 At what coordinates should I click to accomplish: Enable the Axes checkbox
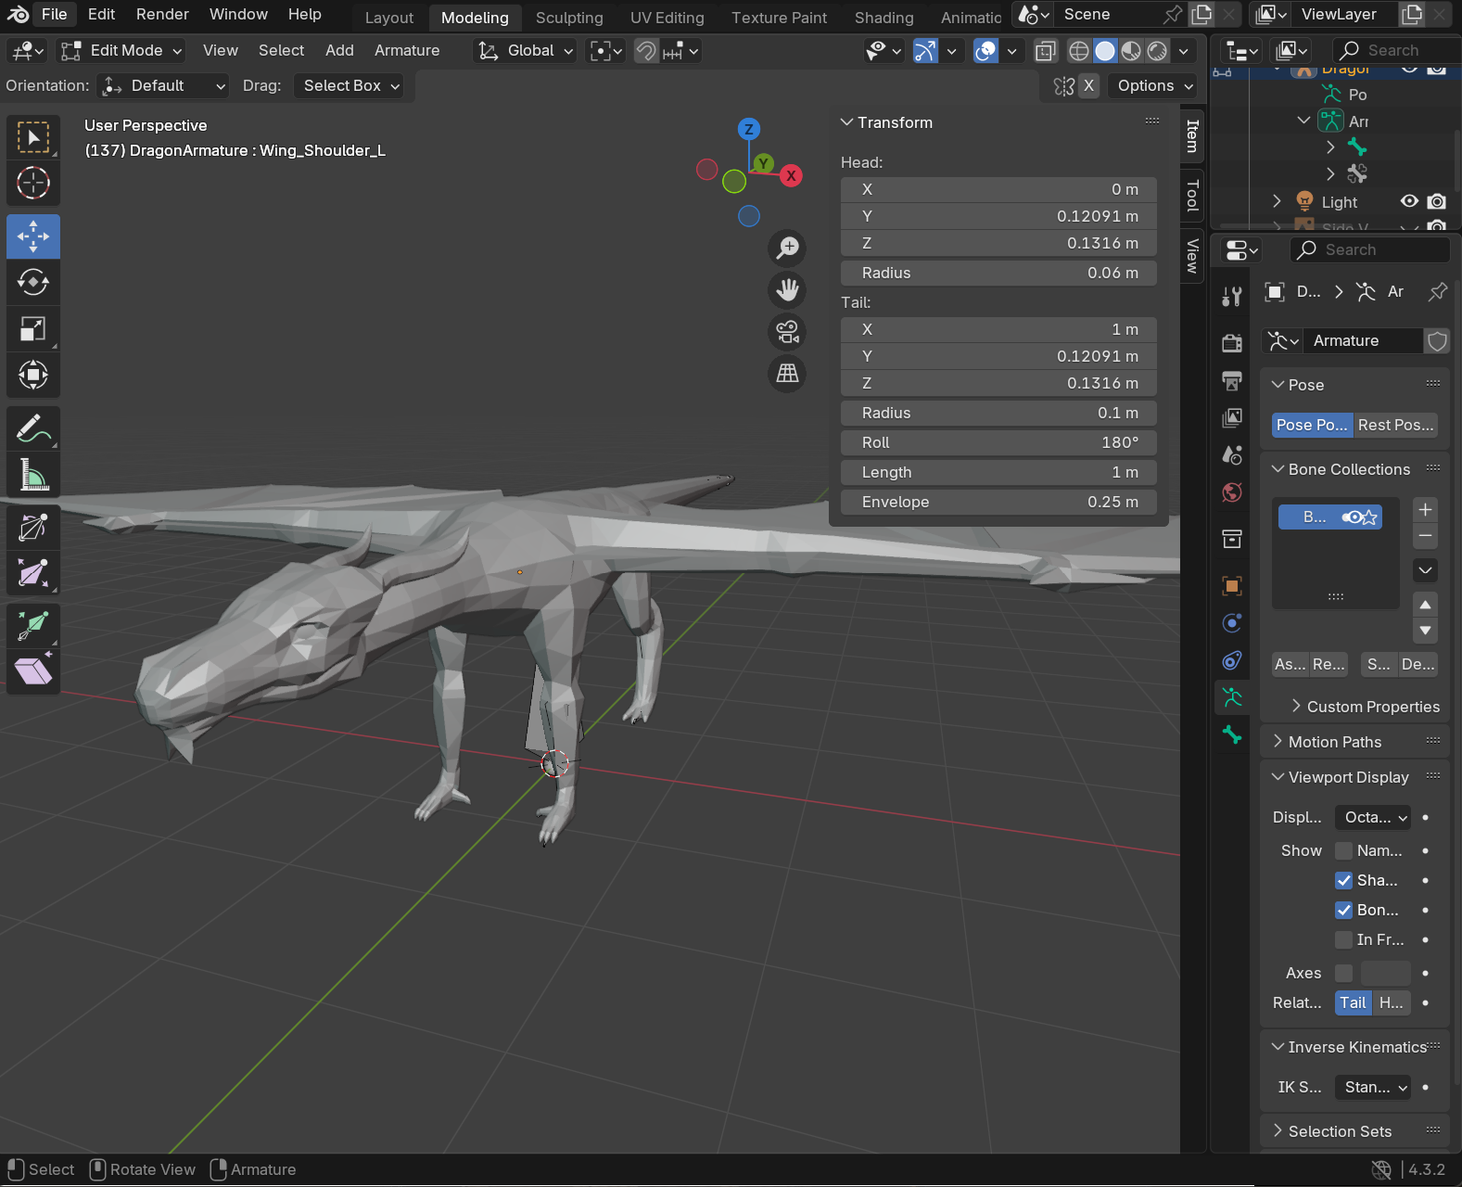tap(1343, 973)
